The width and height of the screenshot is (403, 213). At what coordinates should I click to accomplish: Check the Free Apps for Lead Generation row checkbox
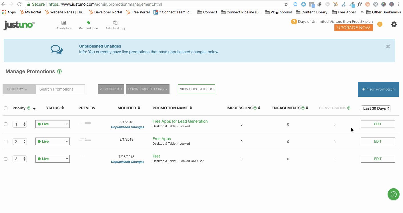click(x=6, y=124)
